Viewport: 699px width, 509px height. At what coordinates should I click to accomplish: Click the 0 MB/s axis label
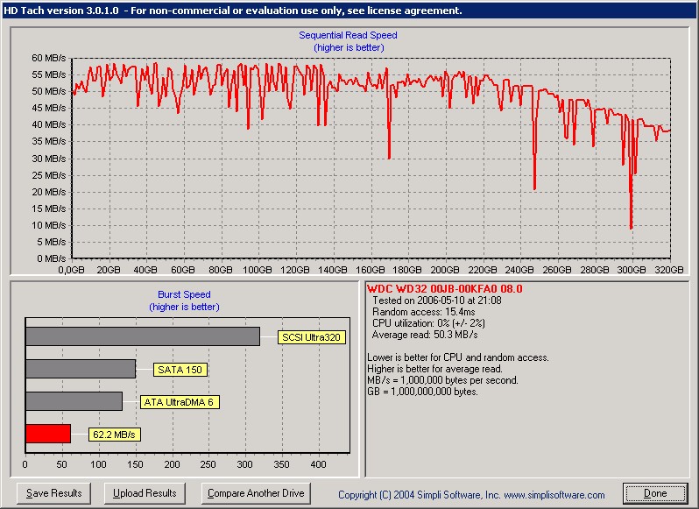(52, 258)
